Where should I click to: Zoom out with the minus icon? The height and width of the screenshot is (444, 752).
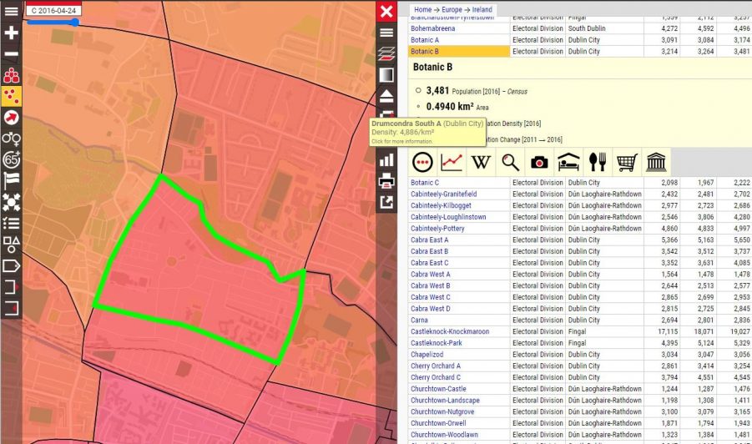point(11,53)
